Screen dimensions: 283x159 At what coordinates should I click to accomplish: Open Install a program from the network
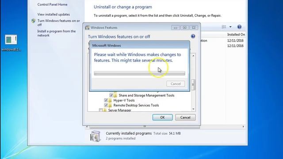(57, 33)
